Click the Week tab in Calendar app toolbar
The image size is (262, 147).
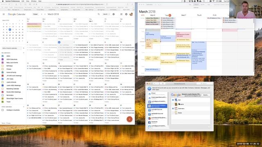click(196, 4)
